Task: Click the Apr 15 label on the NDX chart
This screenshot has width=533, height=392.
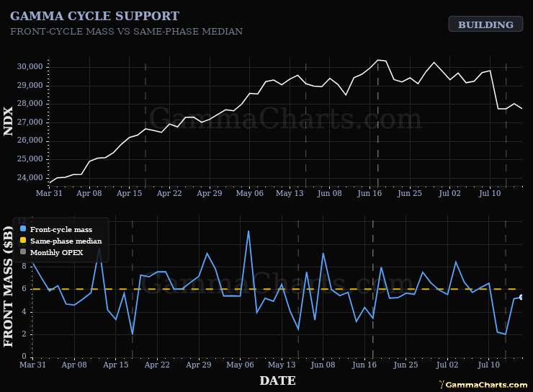Action: [129, 193]
